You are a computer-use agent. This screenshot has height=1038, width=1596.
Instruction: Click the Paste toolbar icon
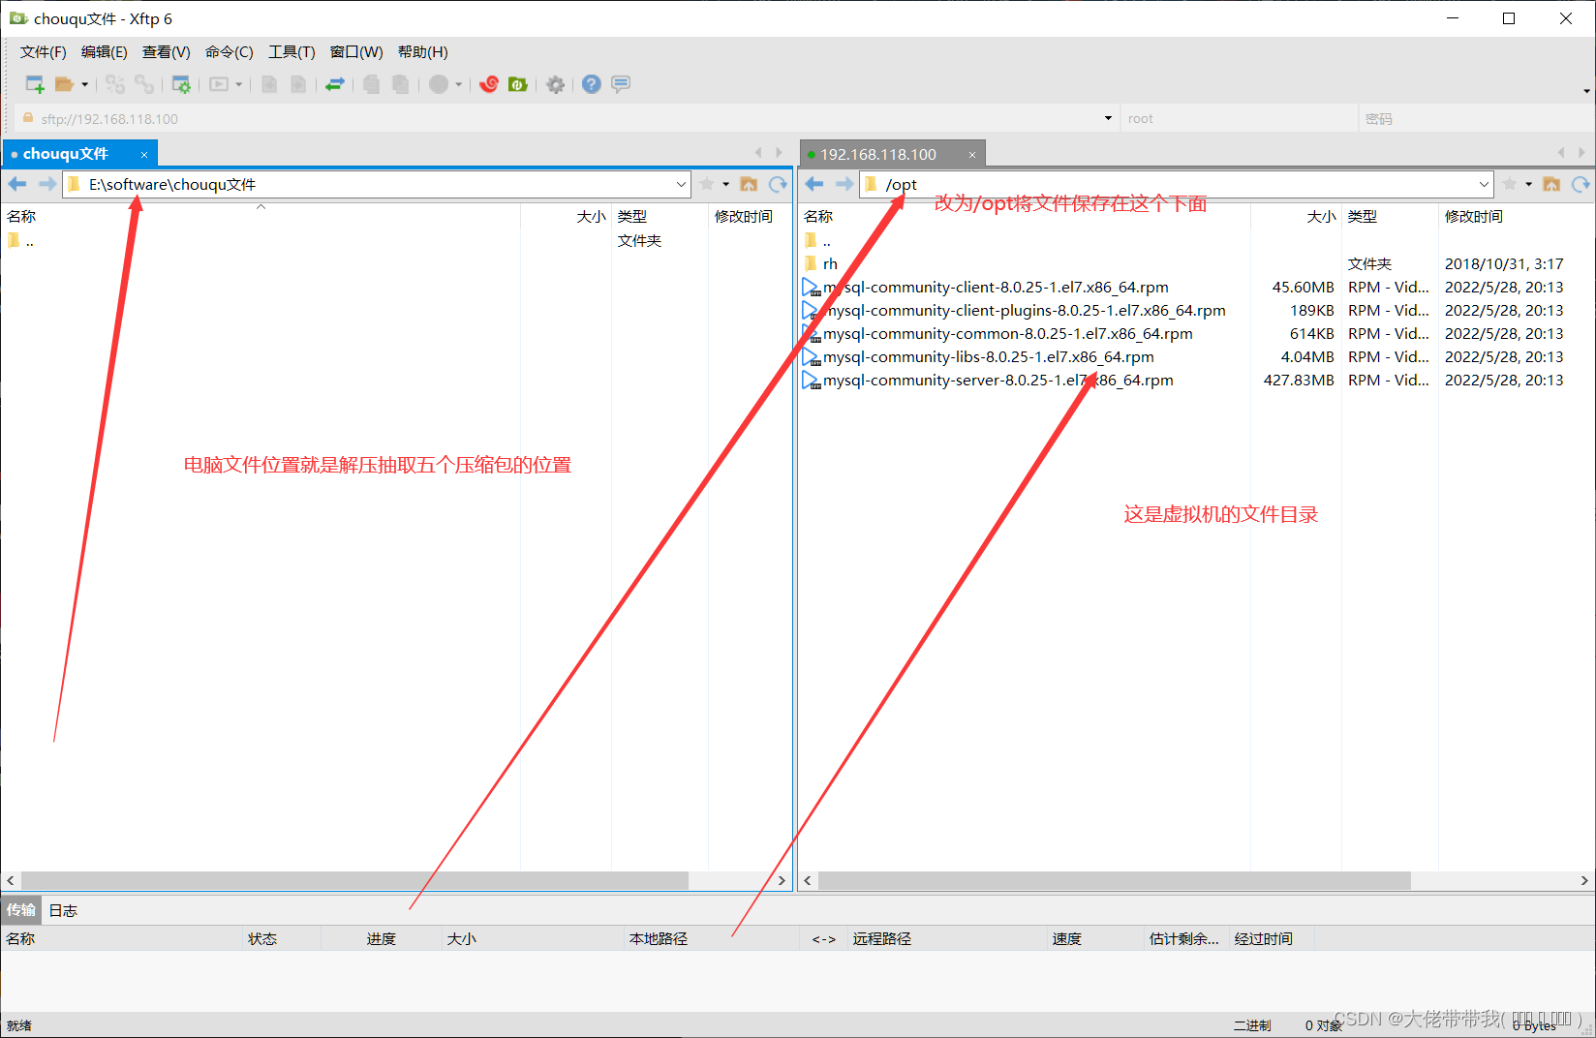click(x=400, y=84)
